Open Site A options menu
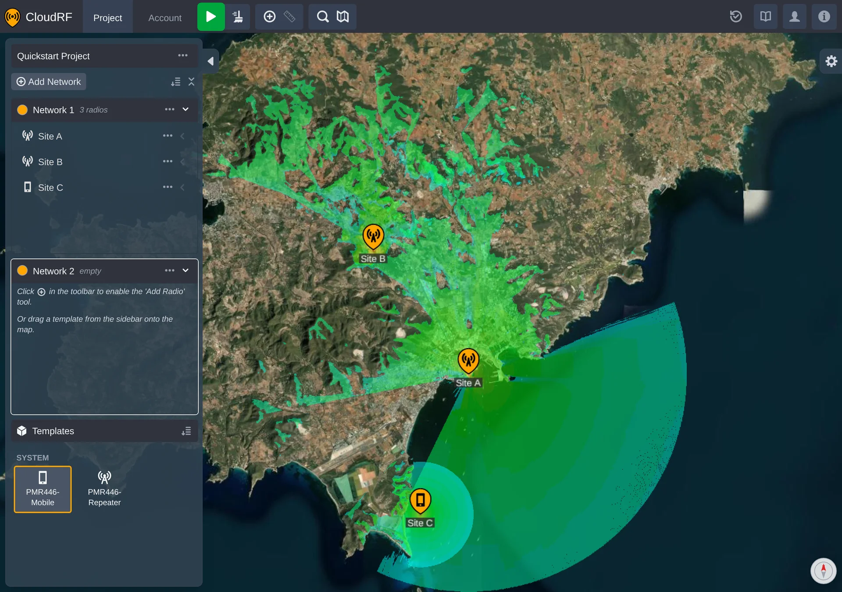842x592 pixels. (168, 136)
